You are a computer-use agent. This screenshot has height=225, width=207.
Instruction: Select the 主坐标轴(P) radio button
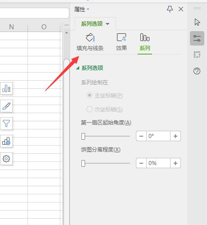click(90, 95)
